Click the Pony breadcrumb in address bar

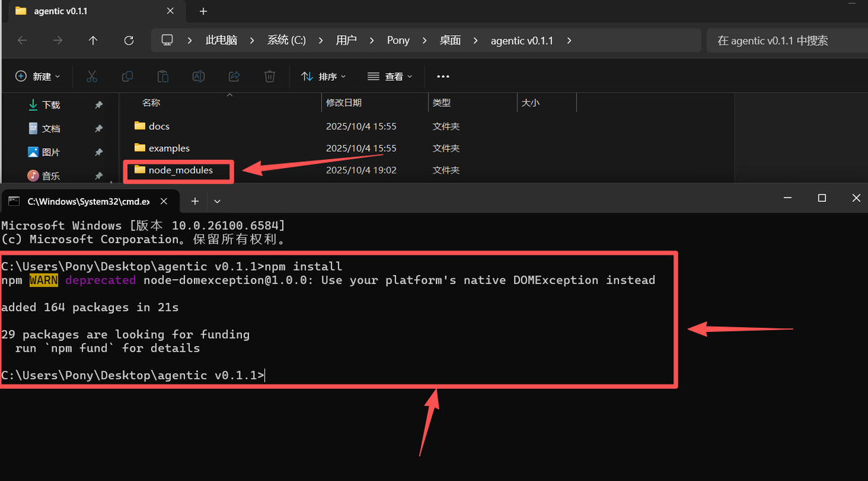[398, 41]
